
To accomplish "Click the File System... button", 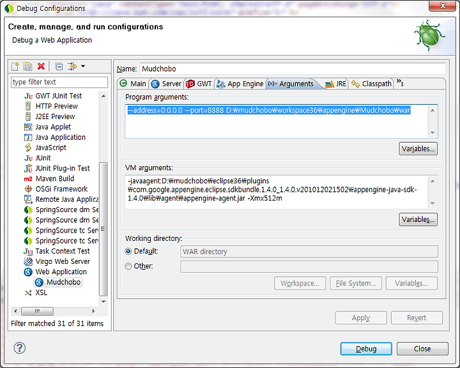I will (x=356, y=283).
